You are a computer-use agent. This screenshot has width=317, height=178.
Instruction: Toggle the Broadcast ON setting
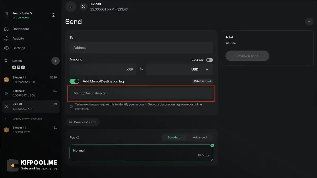coord(82,122)
